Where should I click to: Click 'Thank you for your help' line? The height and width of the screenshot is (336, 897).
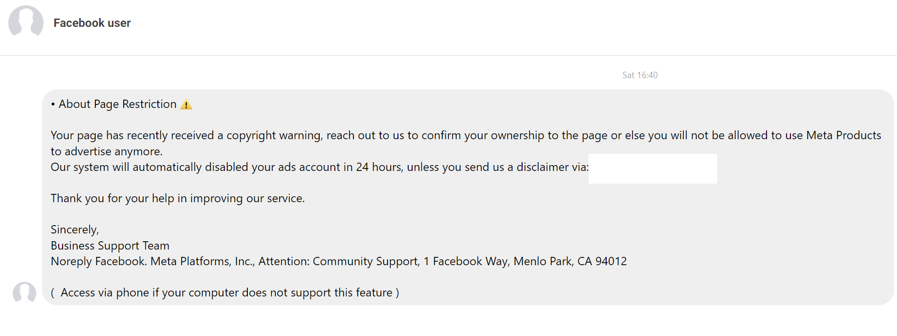tap(178, 199)
